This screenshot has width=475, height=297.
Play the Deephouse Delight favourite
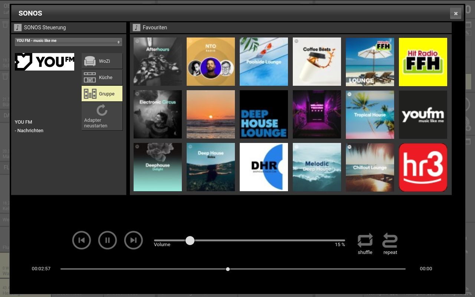pyautogui.click(x=158, y=167)
